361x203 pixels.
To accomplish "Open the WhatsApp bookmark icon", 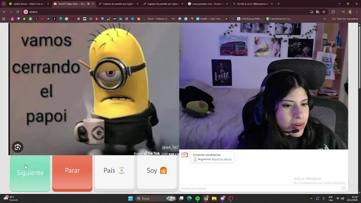I will pyautogui.click(x=30, y=19).
